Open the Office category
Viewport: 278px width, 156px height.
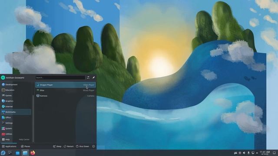(16, 117)
